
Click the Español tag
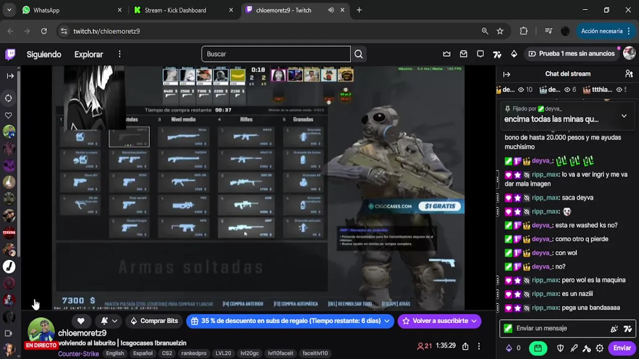[143, 354]
